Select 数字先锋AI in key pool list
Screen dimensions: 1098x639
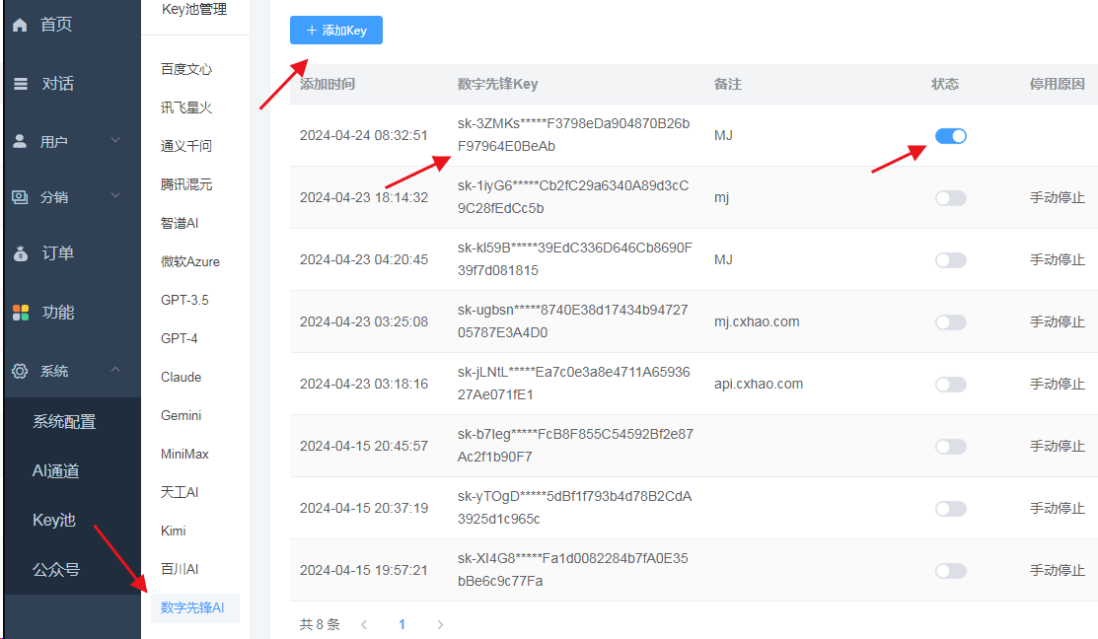click(192, 608)
